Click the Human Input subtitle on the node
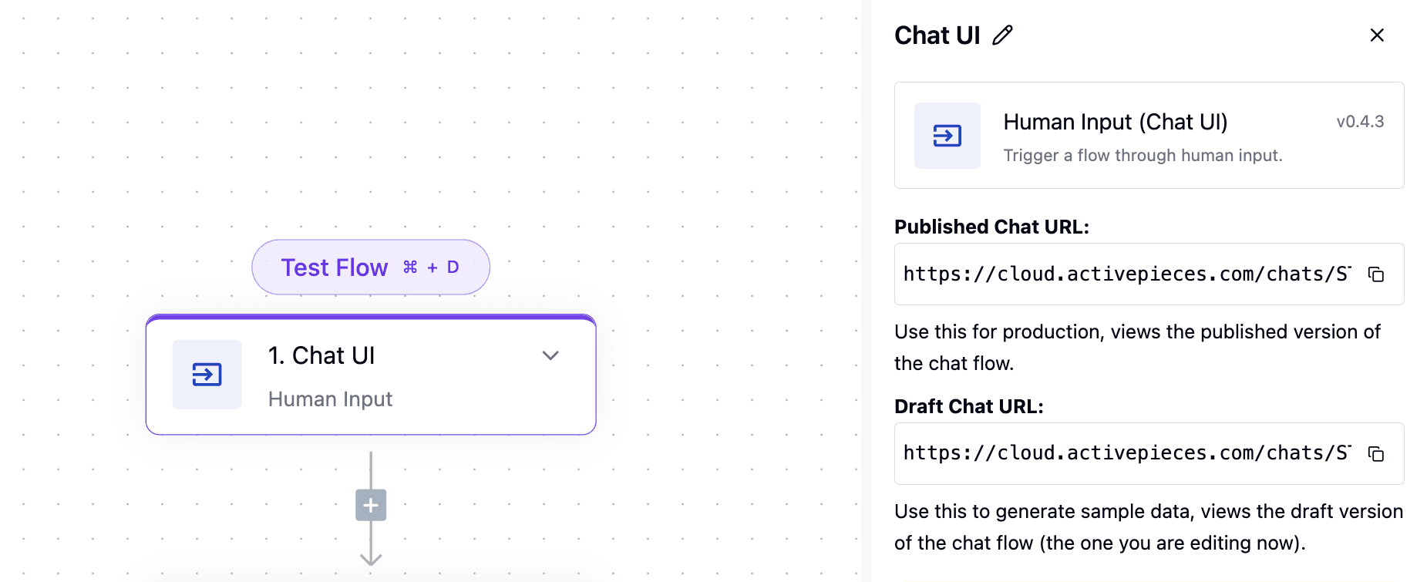Screen dimensions: 1427x582 (330, 399)
